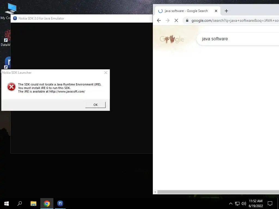This screenshot has width=279, height=209.
Task: Click Chrome icon in taskbar
Action: point(47,204)
